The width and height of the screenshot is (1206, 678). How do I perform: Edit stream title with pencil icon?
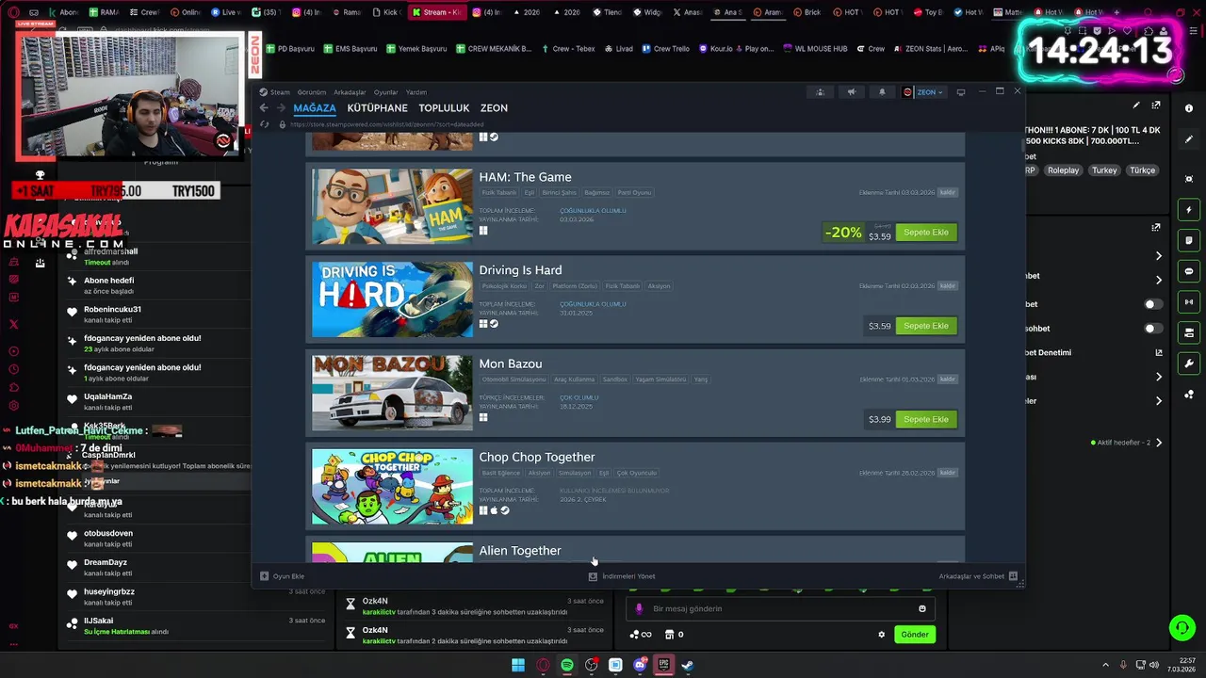tap(1136, 105)
